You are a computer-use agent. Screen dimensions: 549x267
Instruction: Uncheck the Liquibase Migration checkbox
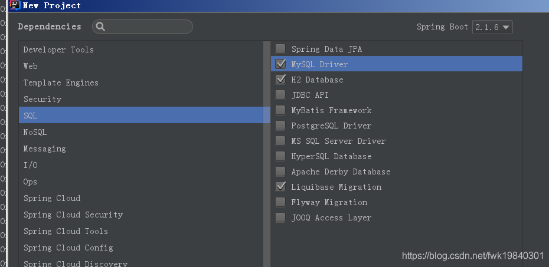[280, 187]
